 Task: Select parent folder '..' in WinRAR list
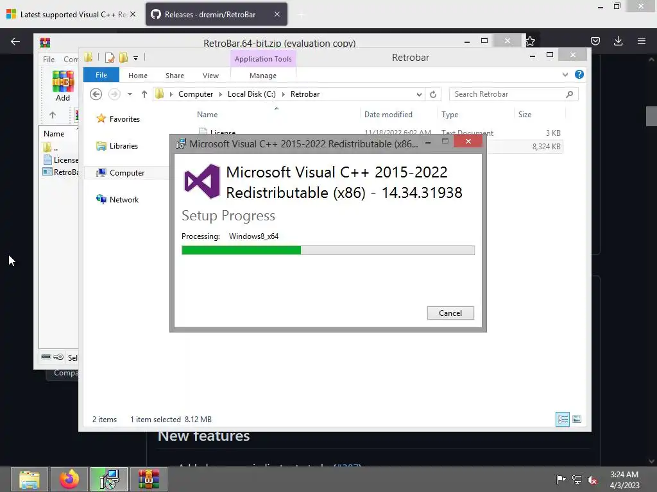(x=51, y=148)
